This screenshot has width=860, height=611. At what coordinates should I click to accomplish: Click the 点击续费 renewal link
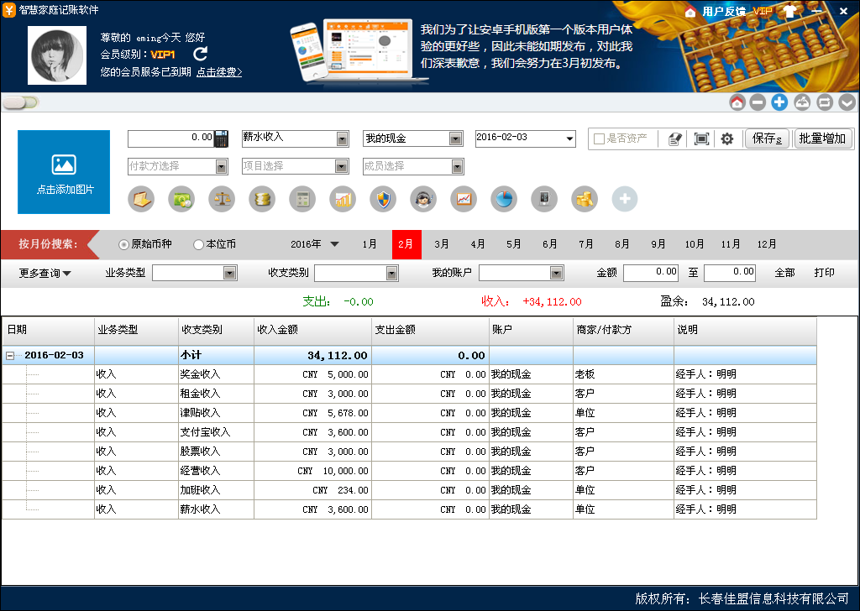click(219, 72)
